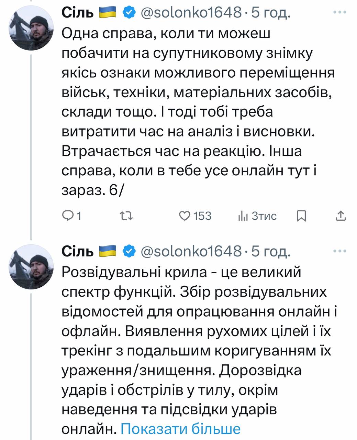Open @solonko1648 handle in second tweet
This screenshot has width=357, height=440.
[x=191, y=252]
